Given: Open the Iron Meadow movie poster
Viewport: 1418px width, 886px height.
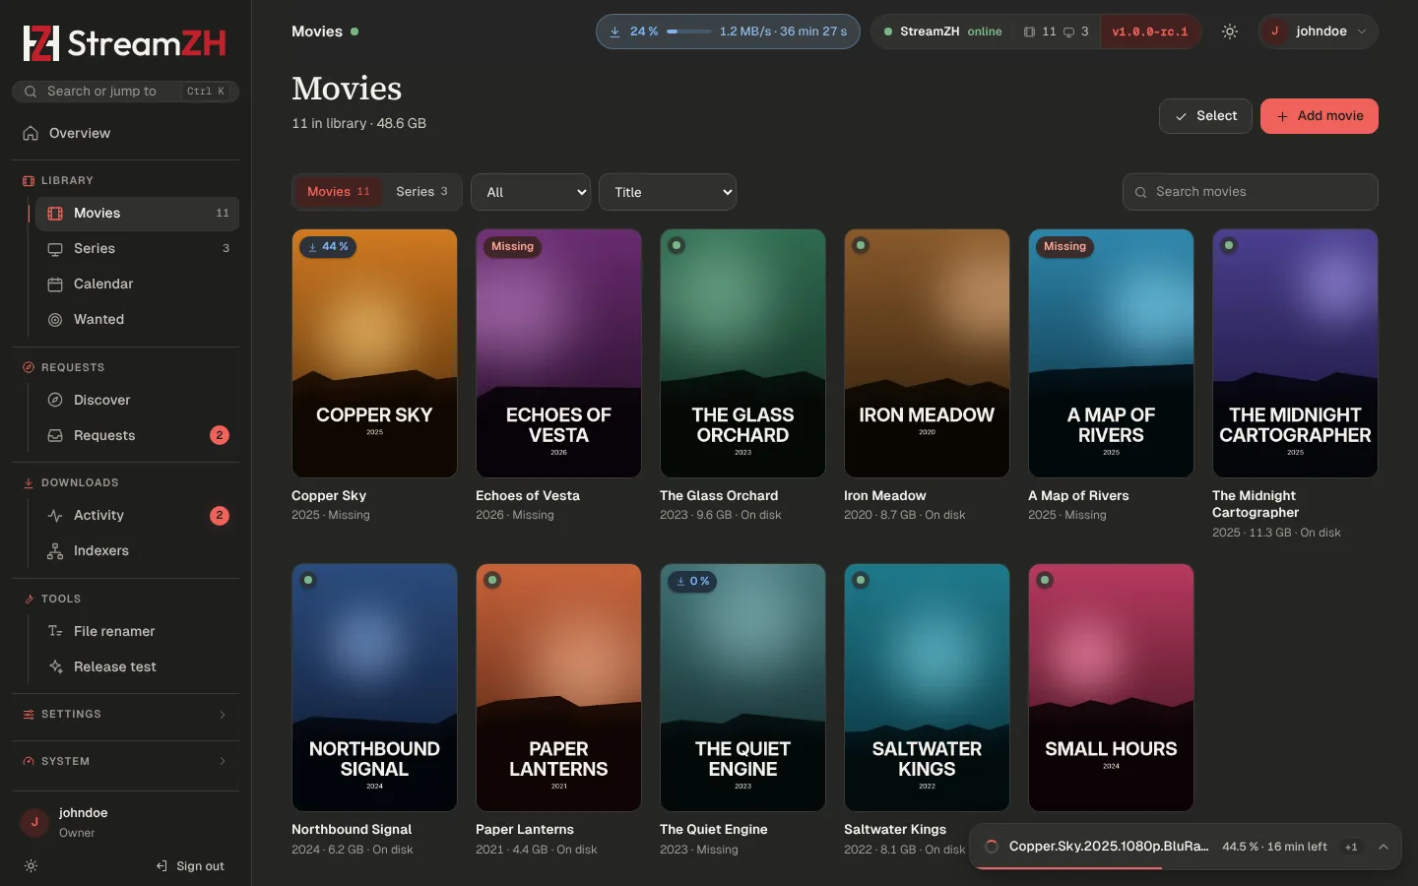Looking at the screenshot, I should (x=927, y=353).
